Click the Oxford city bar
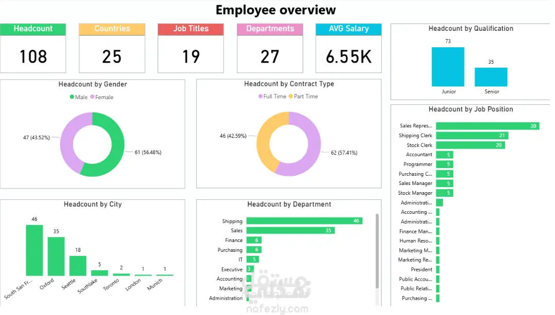 (56, 256)
